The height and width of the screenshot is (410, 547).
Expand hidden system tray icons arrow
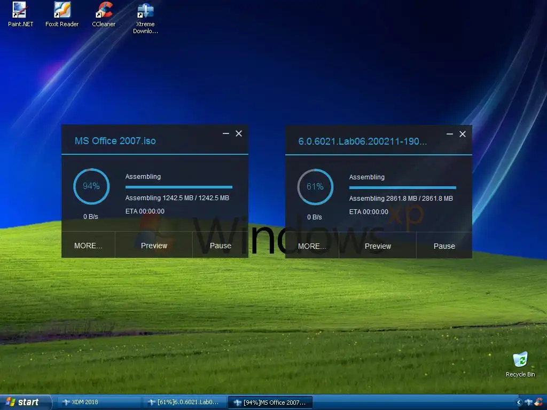pyautogui.click(x=519, y=403)
